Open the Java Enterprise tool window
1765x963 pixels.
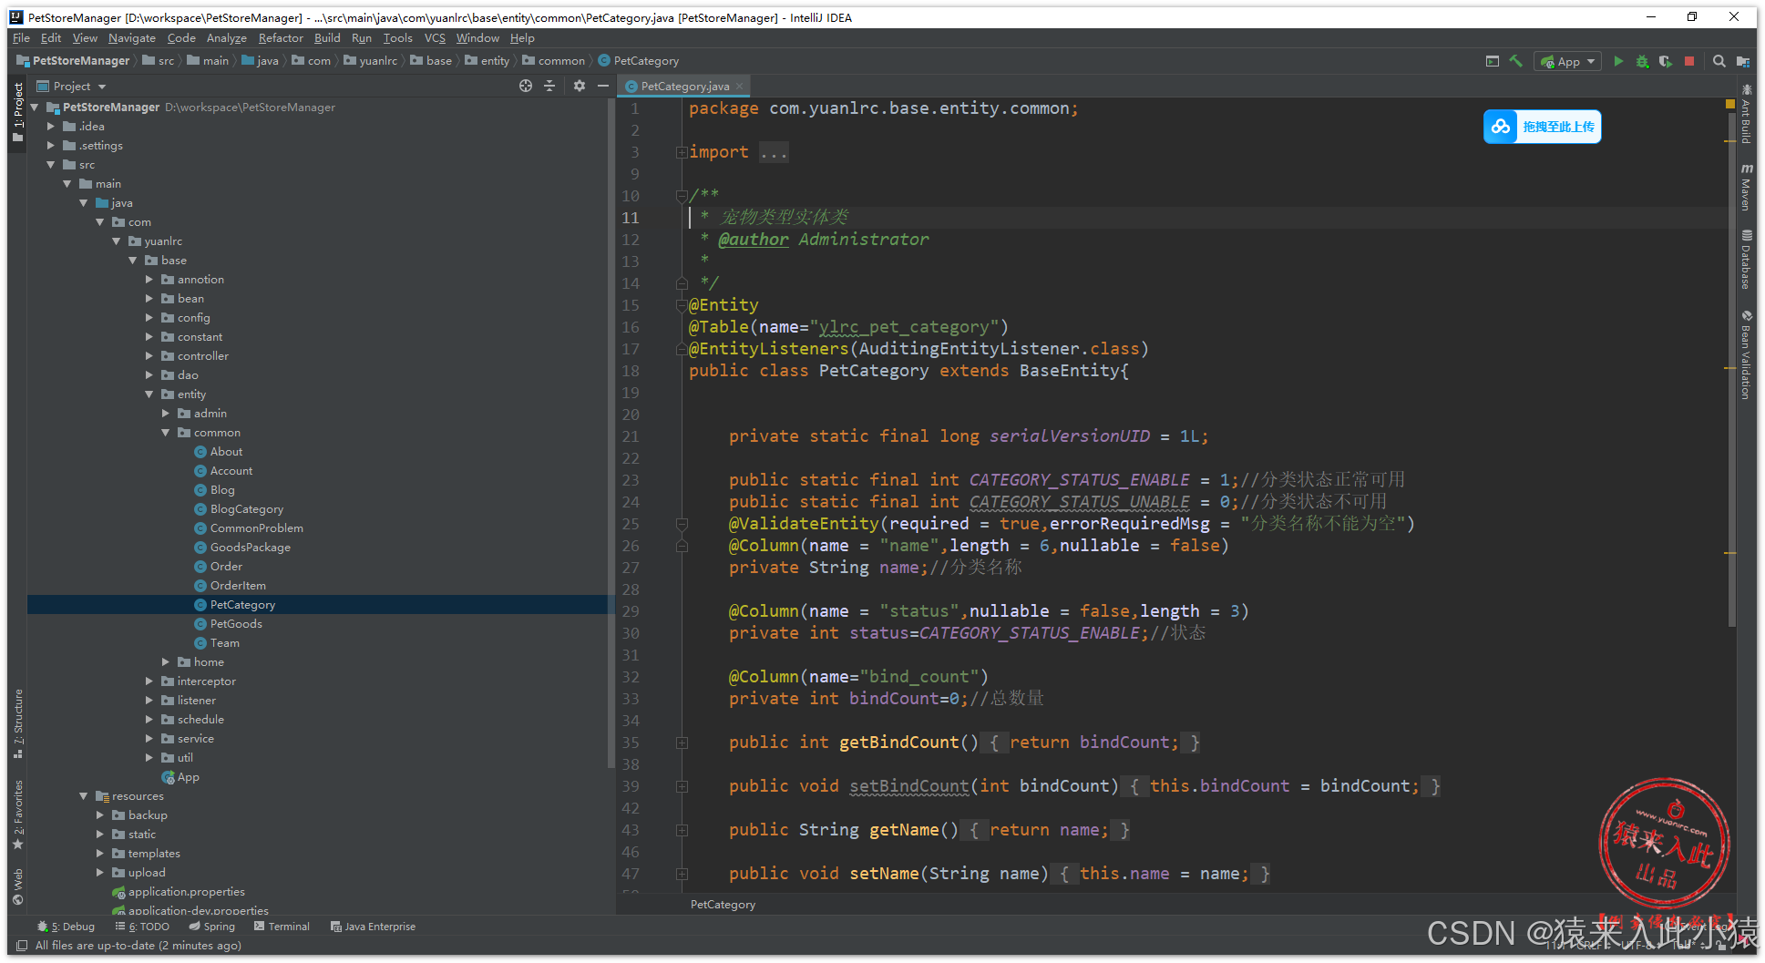(373, 927)
